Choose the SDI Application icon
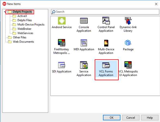The height and width of the screenshot is (122, 160). coord(61,65)
